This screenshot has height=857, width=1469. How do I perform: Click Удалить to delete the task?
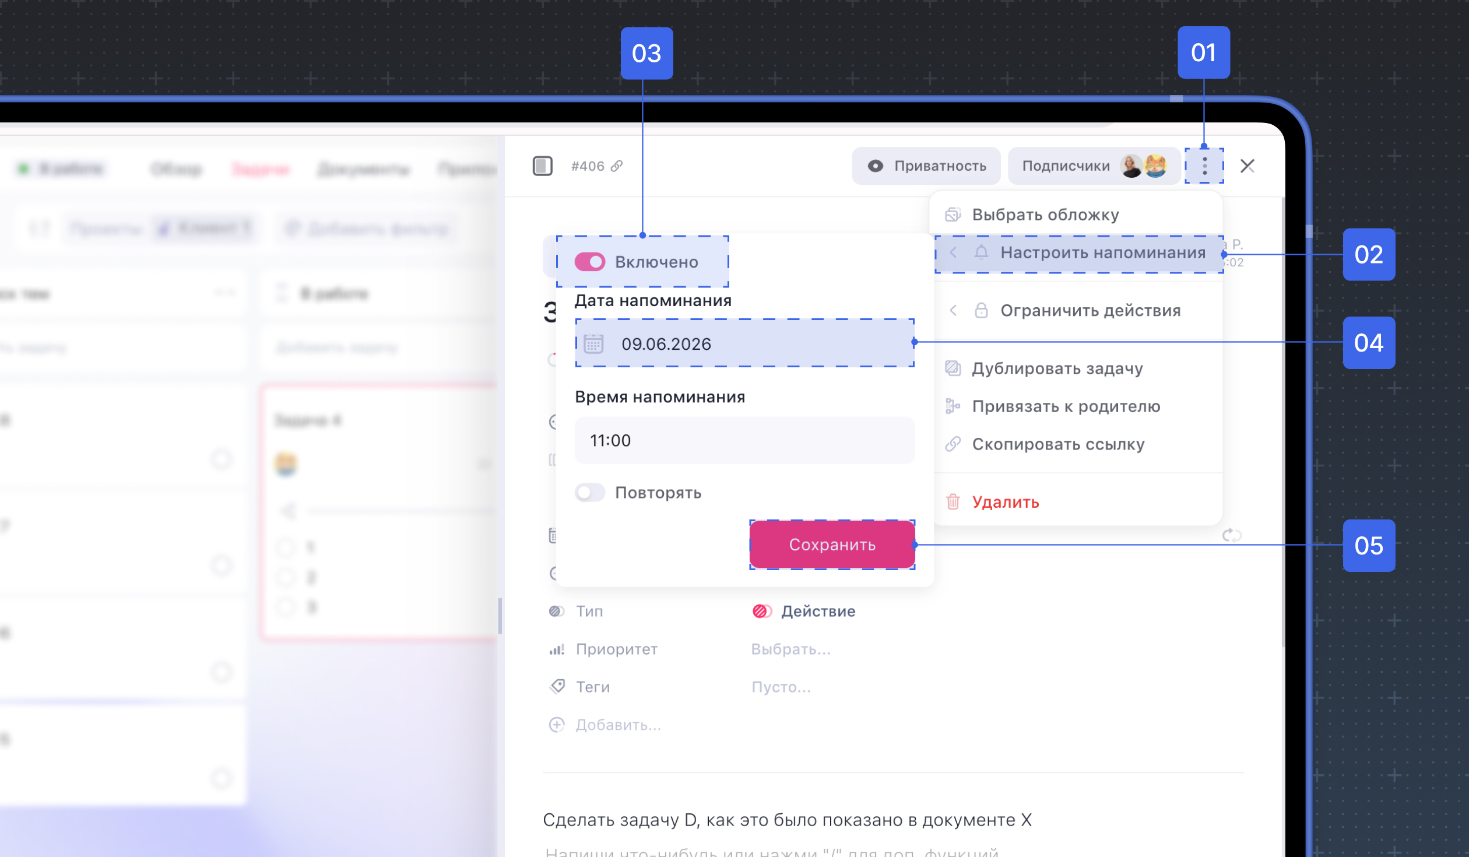[1005, 502]
